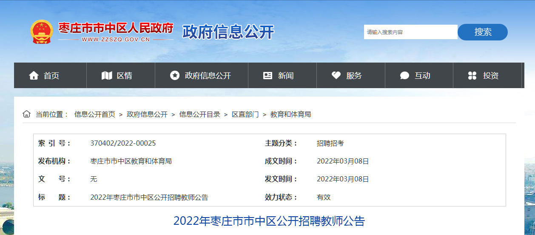Viewport: 535px width, 235px height.
Task: Focus the search content input field
Action: pyautogui.click(x=411, y=32)
